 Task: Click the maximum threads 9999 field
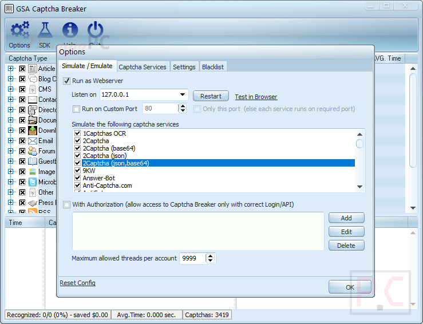tap(192, 258)
